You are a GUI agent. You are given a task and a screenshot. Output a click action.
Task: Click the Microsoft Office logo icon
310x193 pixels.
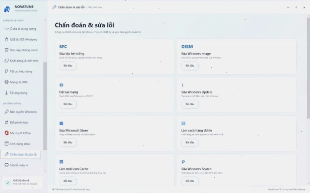(7, 133)
